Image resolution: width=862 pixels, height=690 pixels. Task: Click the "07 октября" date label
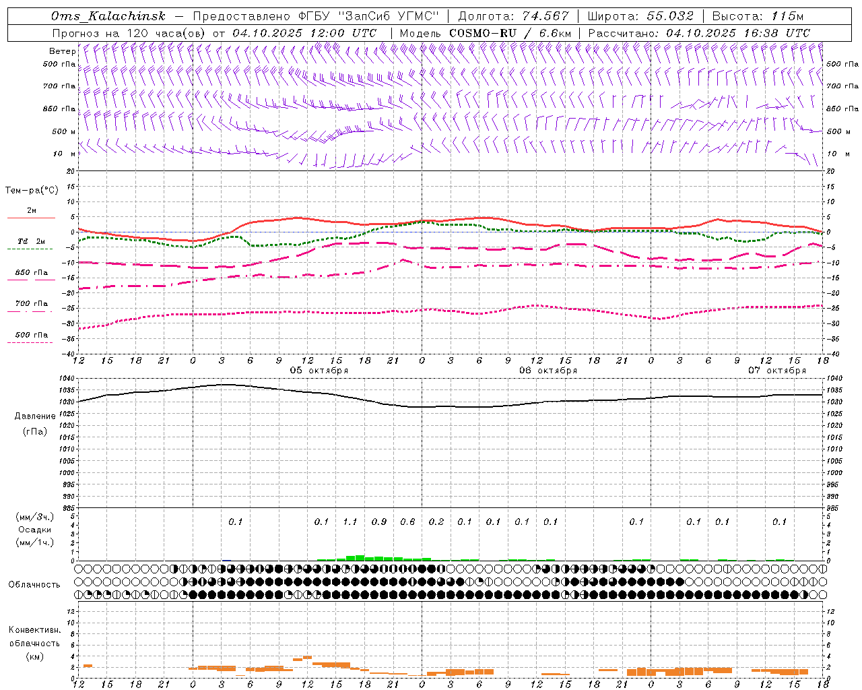(x=777, y=370)
